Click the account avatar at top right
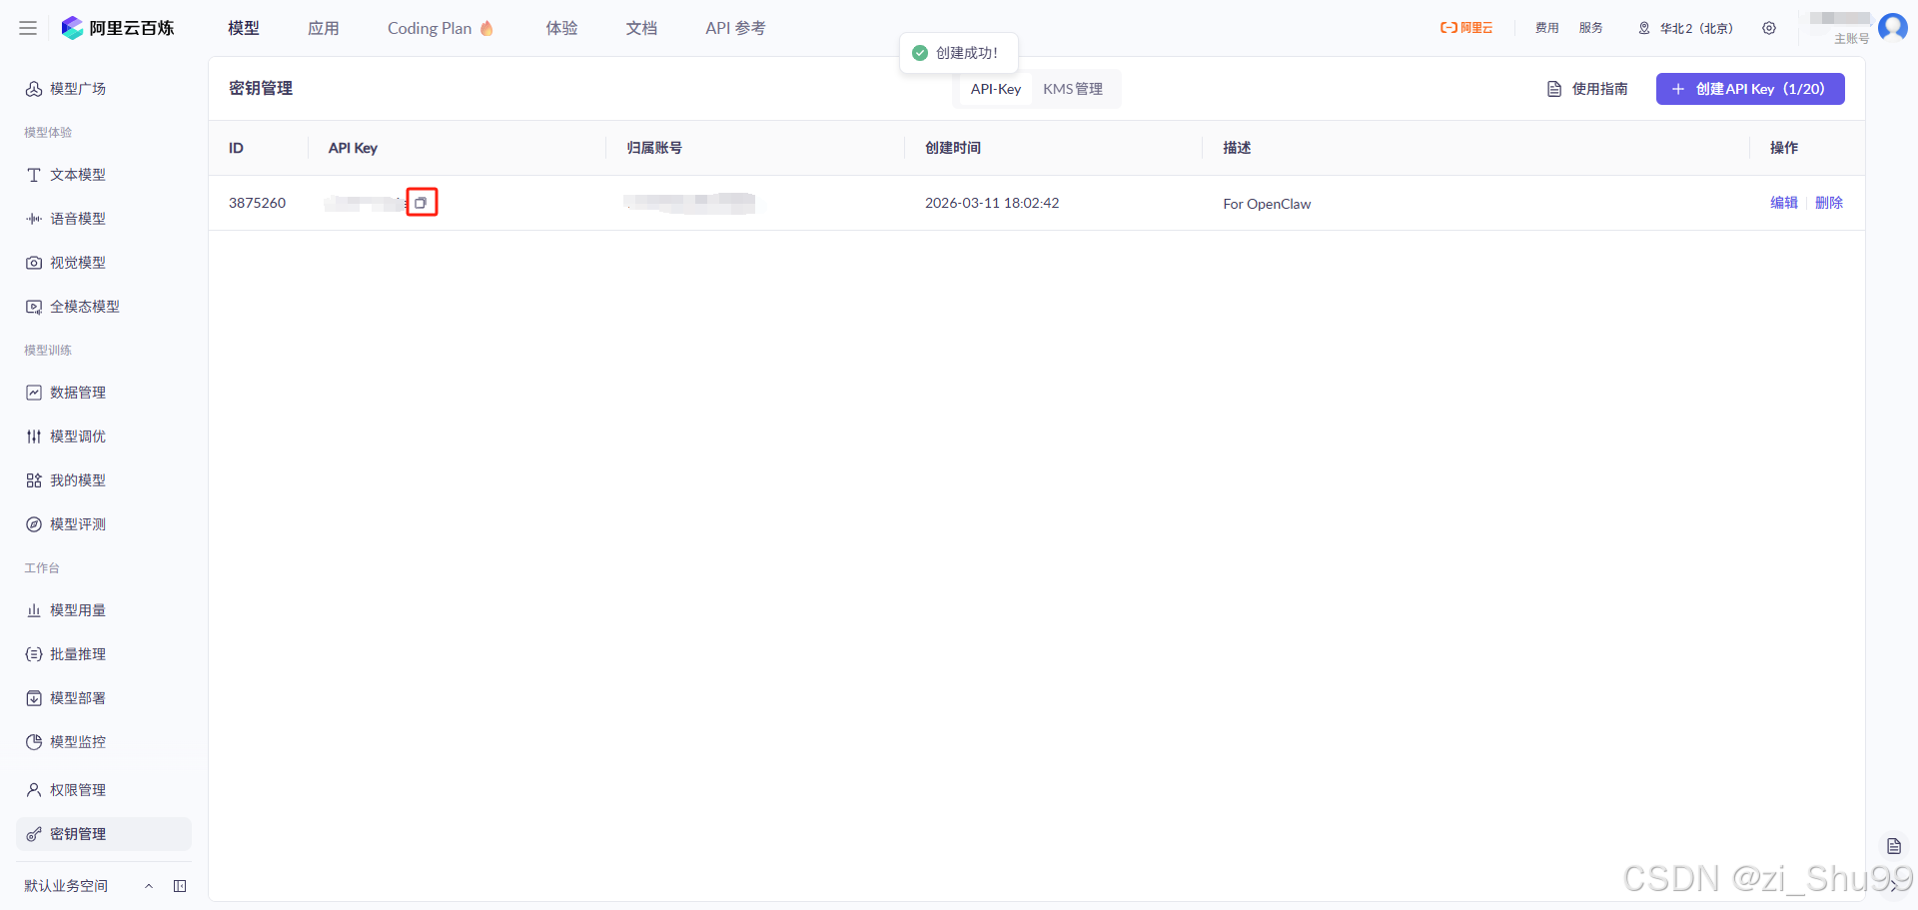This screenshot has height=910, width=1918. coord(1893,27)
